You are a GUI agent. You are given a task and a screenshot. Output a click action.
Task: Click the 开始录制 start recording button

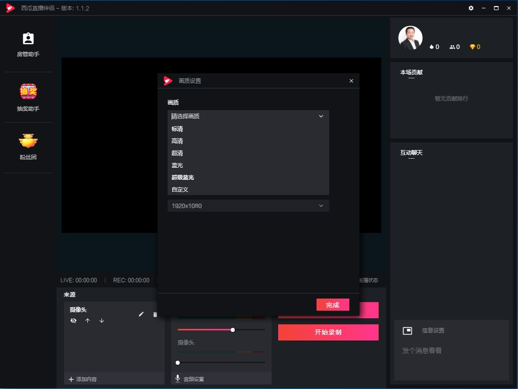point(328,332)
